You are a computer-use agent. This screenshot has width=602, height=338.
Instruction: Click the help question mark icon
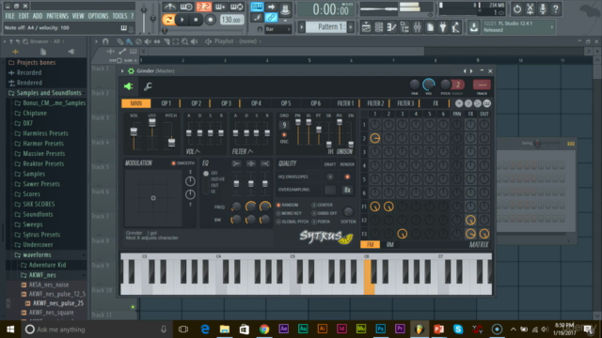click(556, 8)
